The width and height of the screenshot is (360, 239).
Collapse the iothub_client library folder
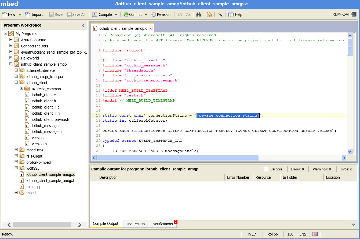tap(16, 83)
